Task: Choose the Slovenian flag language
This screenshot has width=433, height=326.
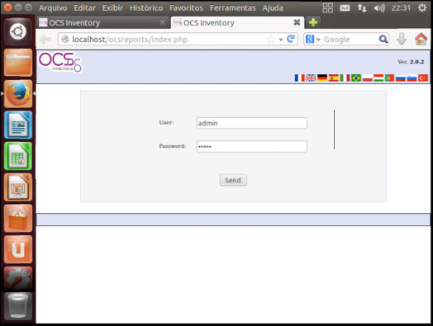Action: point(412,78)
